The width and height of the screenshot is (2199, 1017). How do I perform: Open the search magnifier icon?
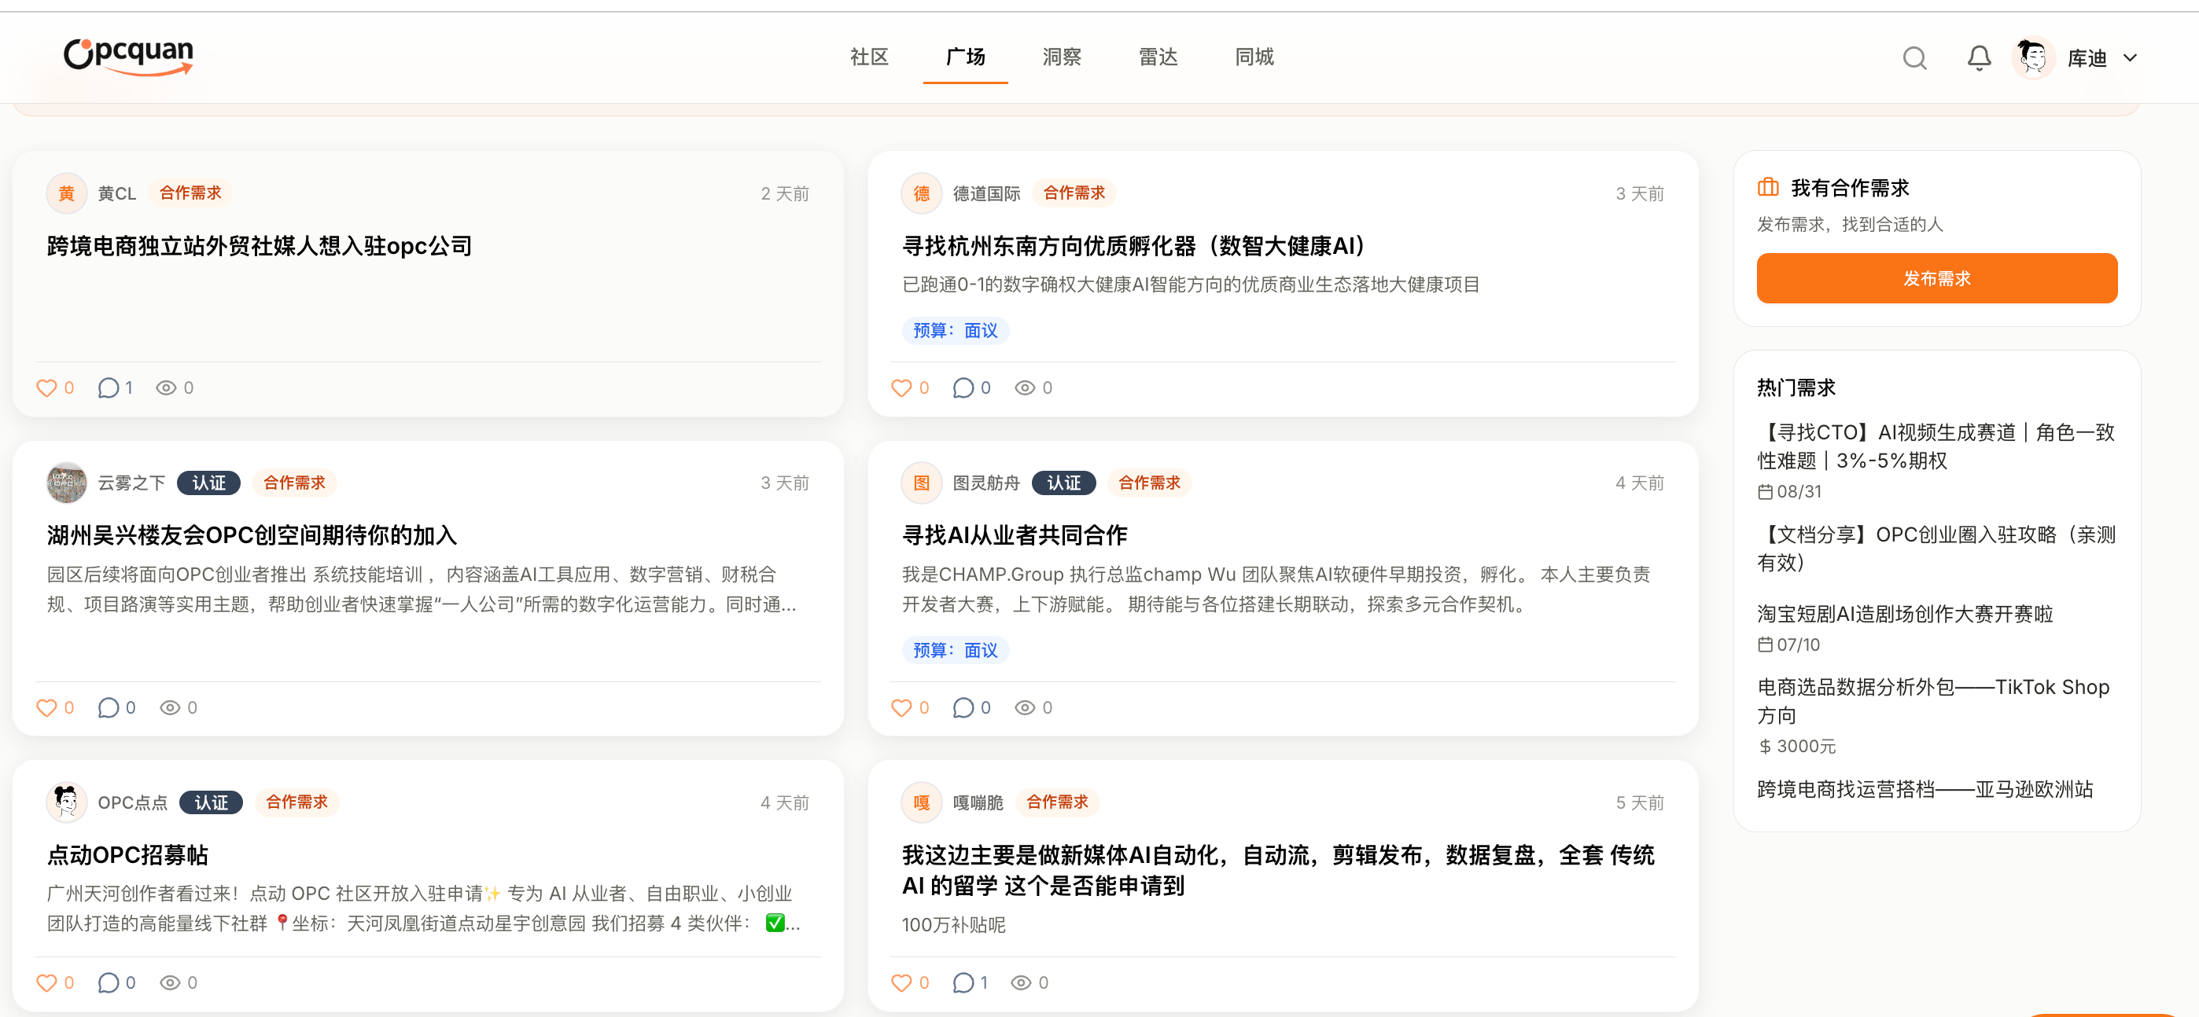(x=1914, y=58)
